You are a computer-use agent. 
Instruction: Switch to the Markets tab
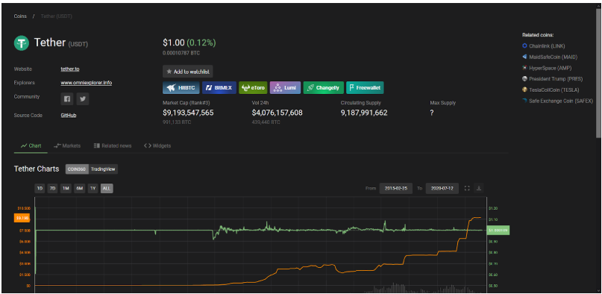point(67,146)
